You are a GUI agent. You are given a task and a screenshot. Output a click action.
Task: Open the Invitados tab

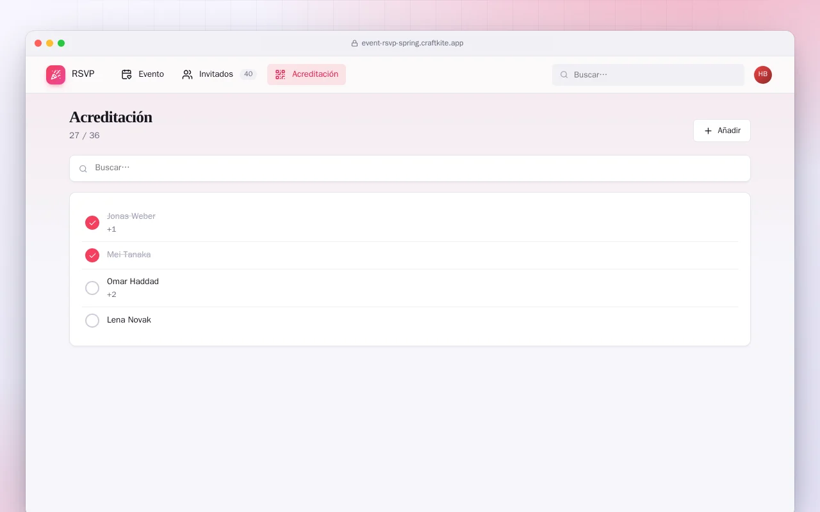click(x=219, y=74)
